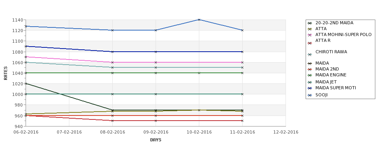
Task: Click the SOOJI legend marker icon
Action: [310, 96]
